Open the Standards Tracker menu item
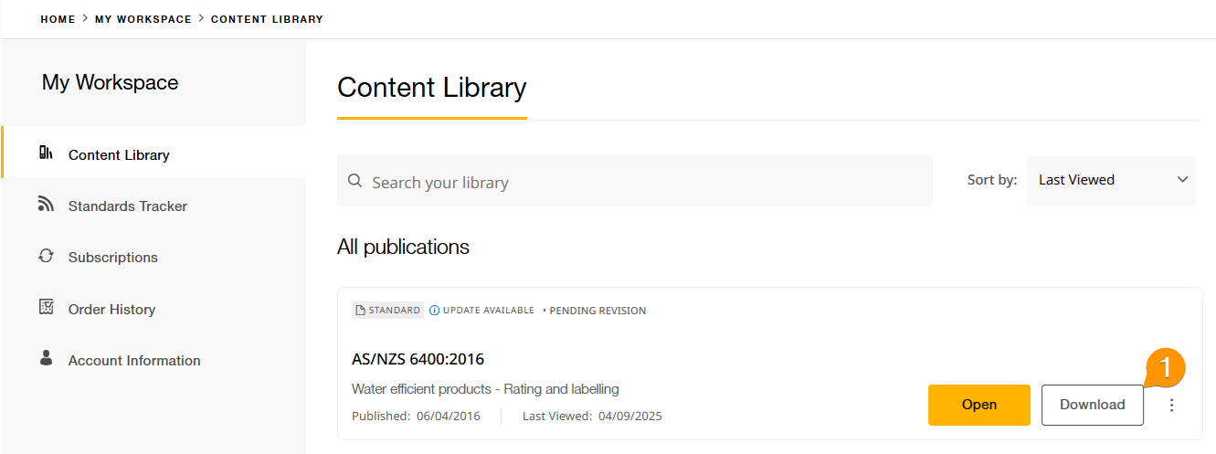This screenshot has width=1216, height=454. (127, 206)
